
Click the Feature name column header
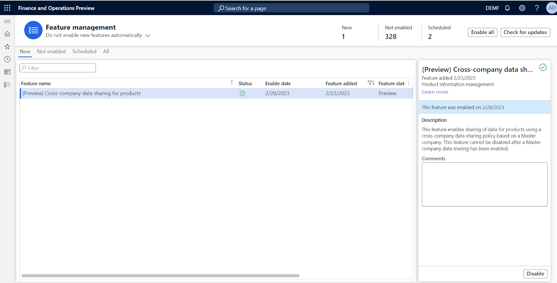click(36, 83)
